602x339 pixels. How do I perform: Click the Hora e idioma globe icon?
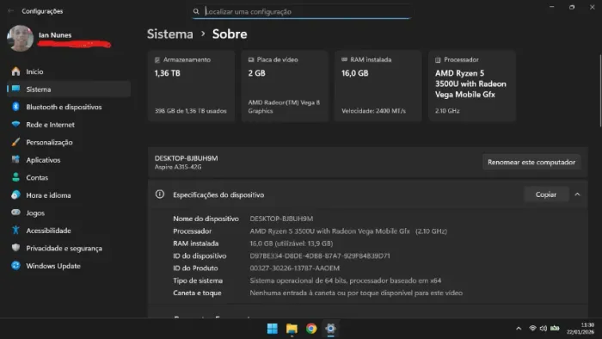point(15,195)
